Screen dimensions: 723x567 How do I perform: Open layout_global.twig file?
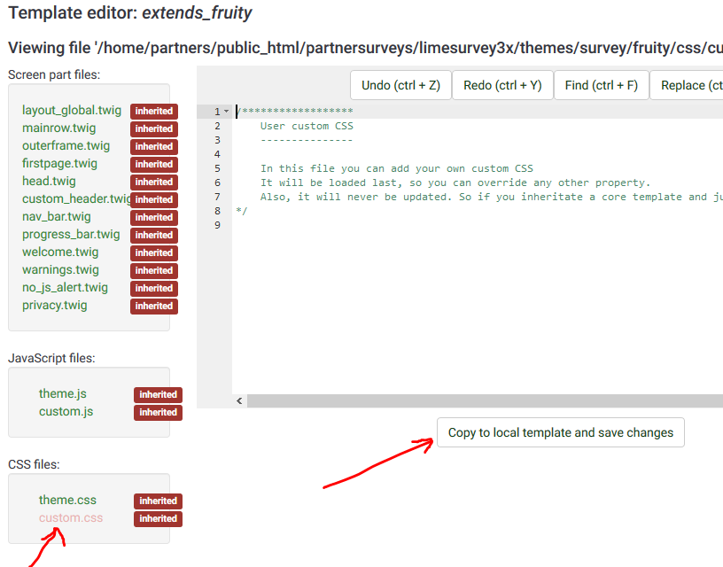72,111
